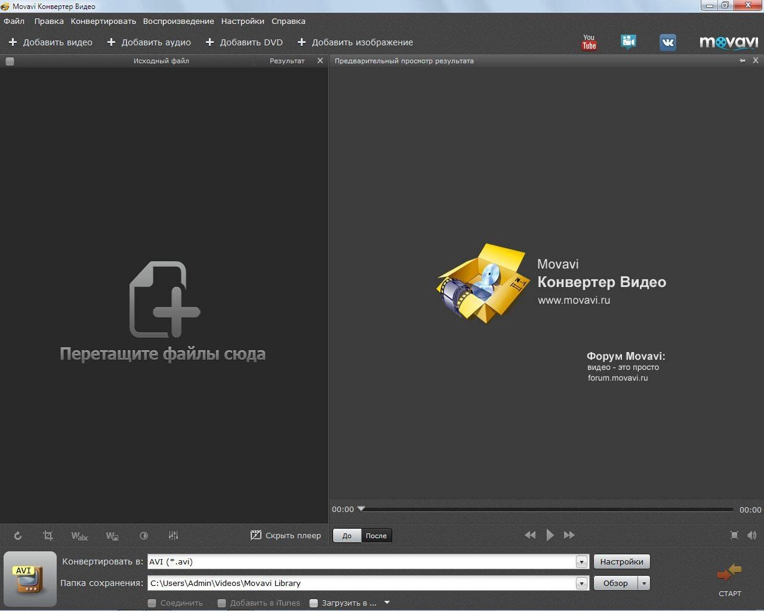Enable the Добавить в iTunes checkbox
This screenshot has width=764, height=611.
(x=221, y=603)
